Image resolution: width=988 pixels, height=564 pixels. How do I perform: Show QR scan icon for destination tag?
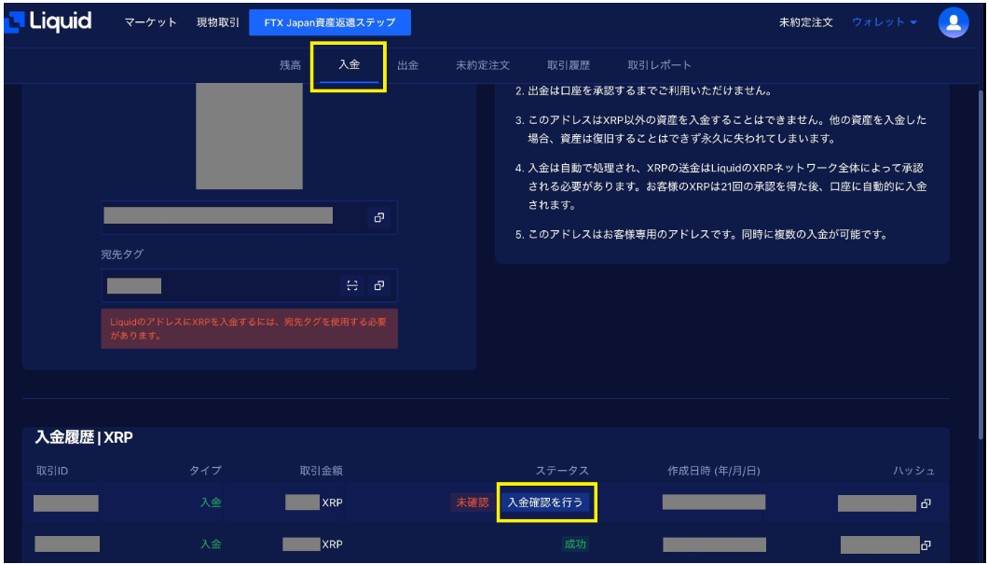(352, 285)
